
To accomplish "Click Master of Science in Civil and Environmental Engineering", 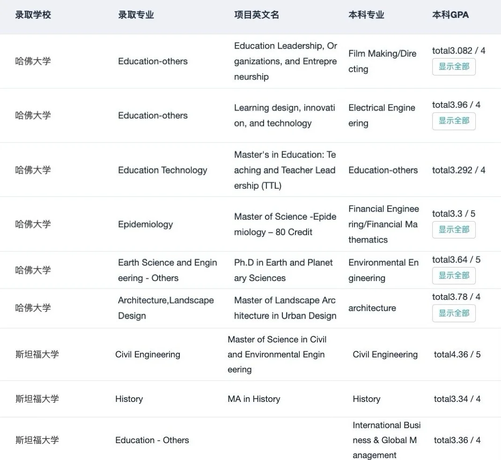I will pyautogui.click(x=277, y=354).
